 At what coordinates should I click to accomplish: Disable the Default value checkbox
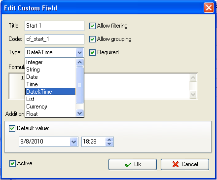[12, 128]
